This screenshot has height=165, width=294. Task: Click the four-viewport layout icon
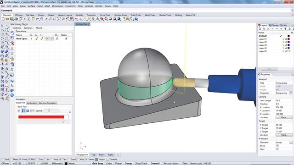coord(72,19)
